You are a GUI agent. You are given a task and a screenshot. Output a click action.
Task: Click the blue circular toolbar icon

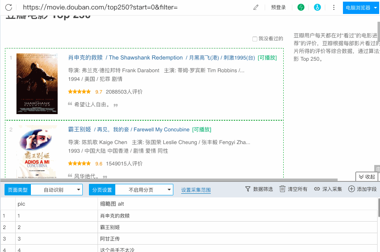click(x=317, y=7)
